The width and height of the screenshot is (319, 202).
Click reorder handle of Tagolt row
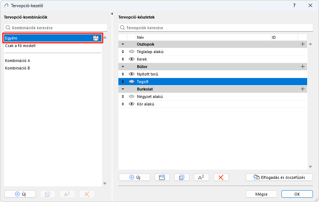click(123, 82)
